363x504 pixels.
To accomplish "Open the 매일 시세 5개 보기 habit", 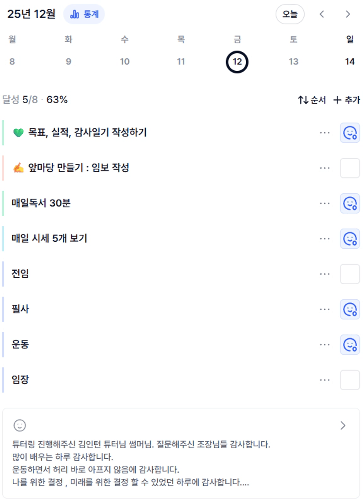I will 50,239.
